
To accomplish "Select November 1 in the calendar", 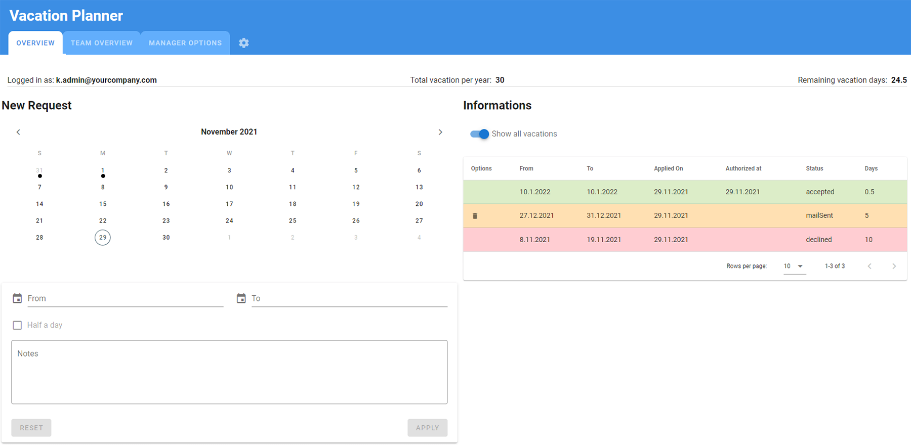I will 103,170.
